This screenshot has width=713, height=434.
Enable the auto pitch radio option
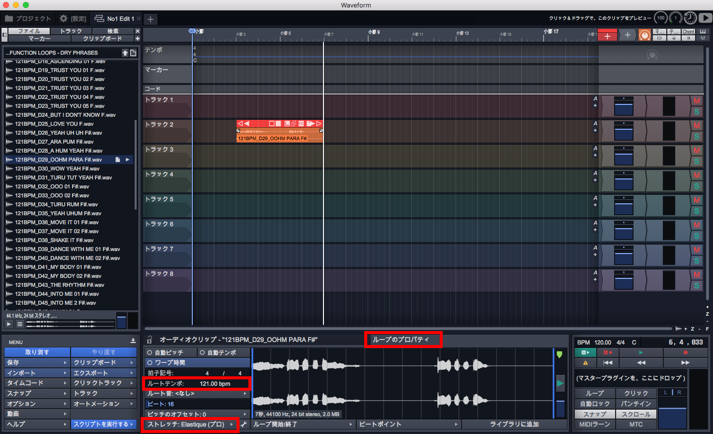coord(170,352)
